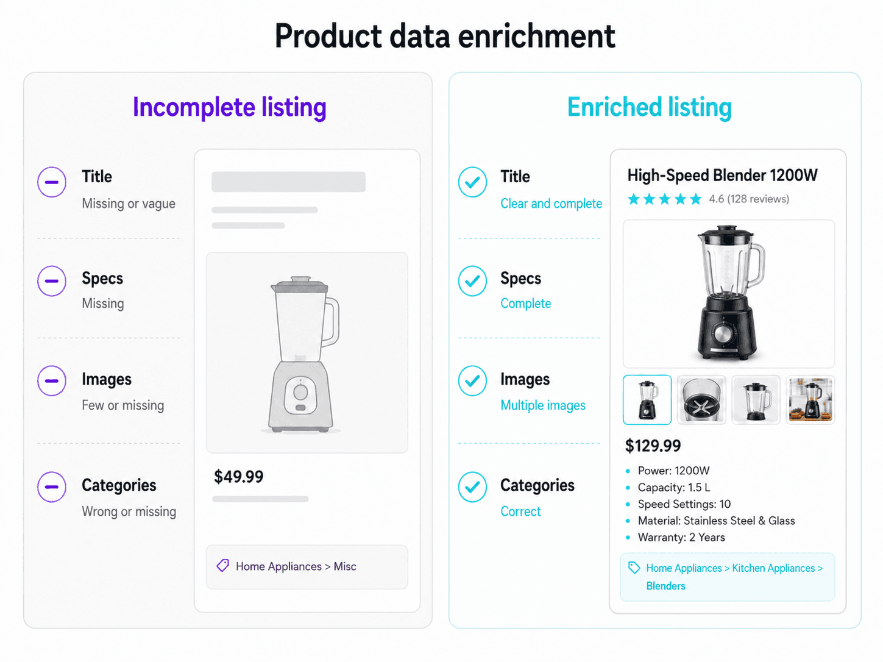
Task: Select the kitchen scene blender thumbnail
Action: (810, 400)
